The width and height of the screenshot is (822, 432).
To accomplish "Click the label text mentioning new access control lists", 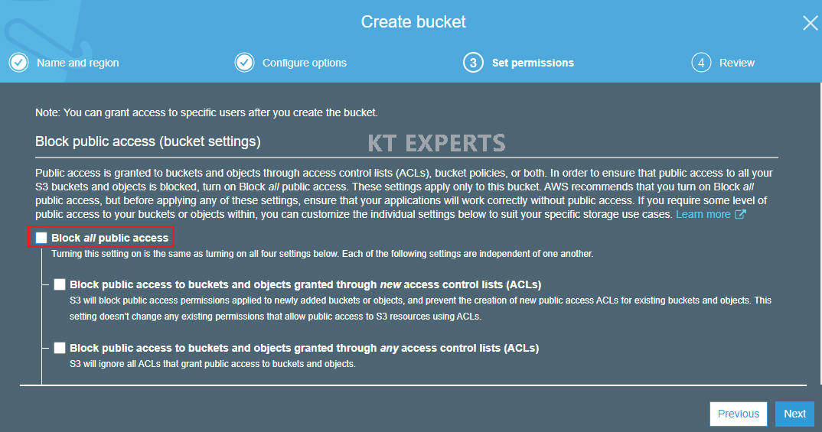I will click(305, 284).
